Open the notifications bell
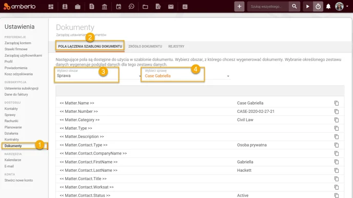 [x=328, y=7]
